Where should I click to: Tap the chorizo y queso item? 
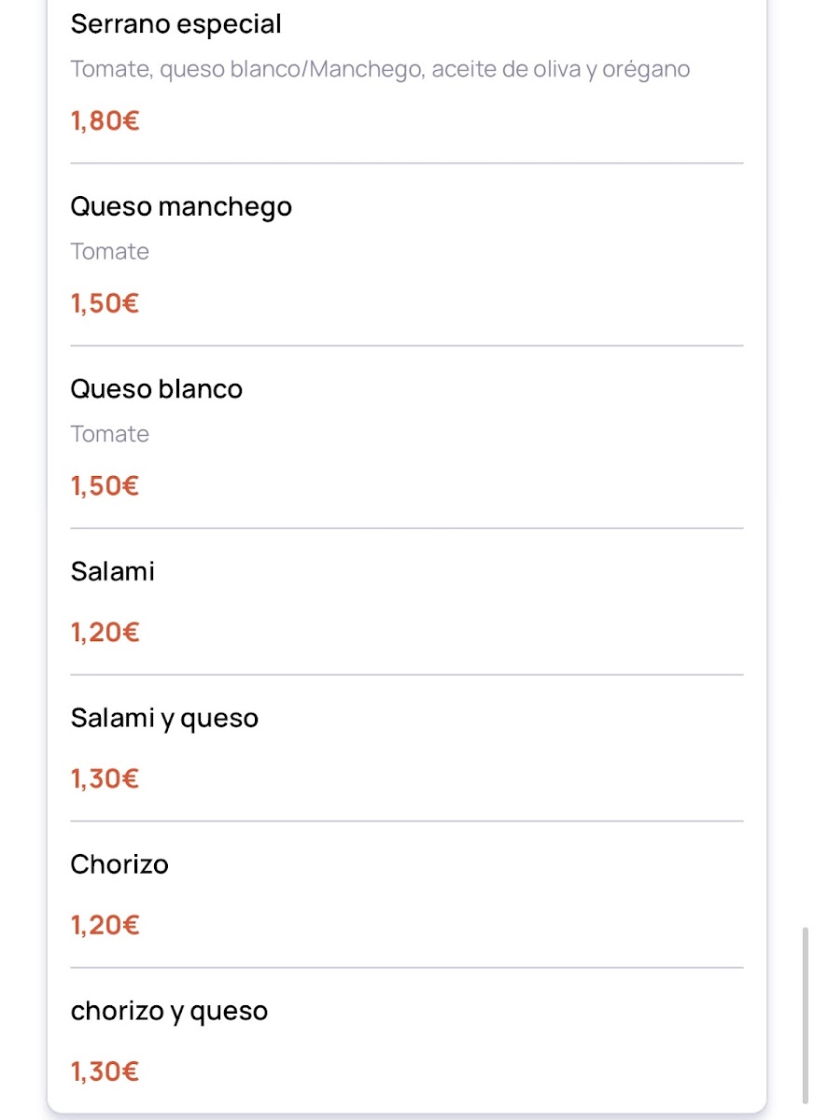tap(169, 1011)
